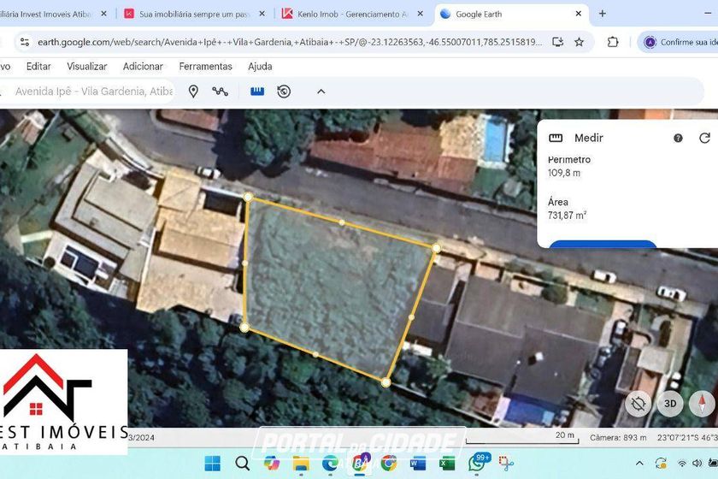Viewport: 718px width, 479px height.
Task: Open a new browser tab
Action: point(603,14)
